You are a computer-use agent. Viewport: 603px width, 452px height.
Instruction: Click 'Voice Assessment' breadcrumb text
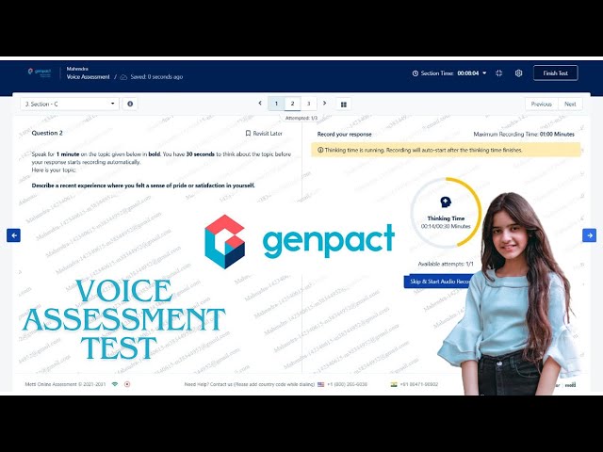click(x=88, y=77)
